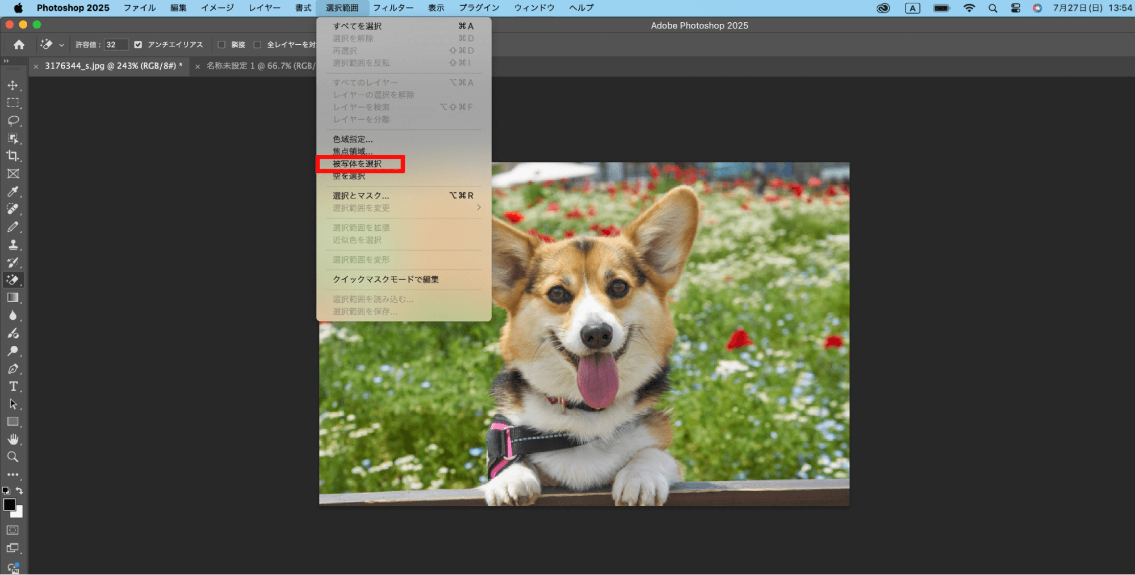Choose 被写体を選択 menu entry
This screenshot has width=1135, height=575.
coord(403,164)
